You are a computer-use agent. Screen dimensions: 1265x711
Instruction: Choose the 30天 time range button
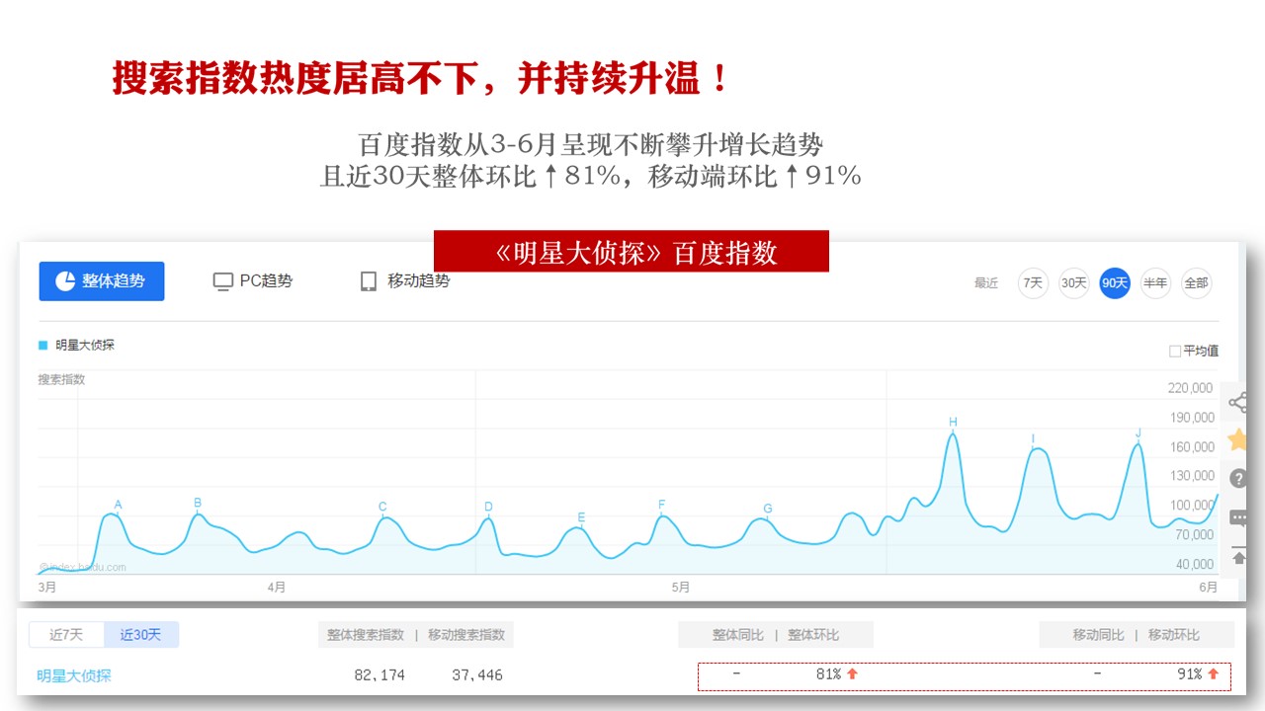tap(1073, 282)
